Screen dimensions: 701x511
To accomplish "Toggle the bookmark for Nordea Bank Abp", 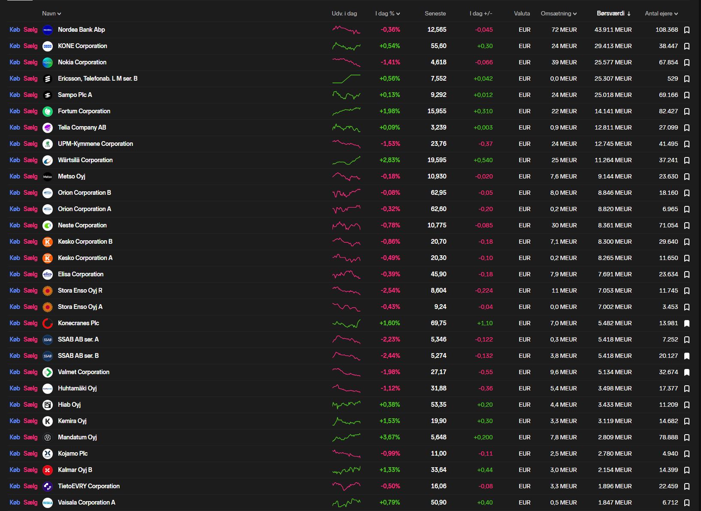I will [687, 30].
